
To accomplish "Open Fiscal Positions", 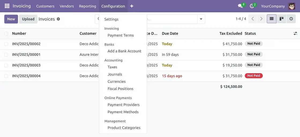I will click(120, 89).
